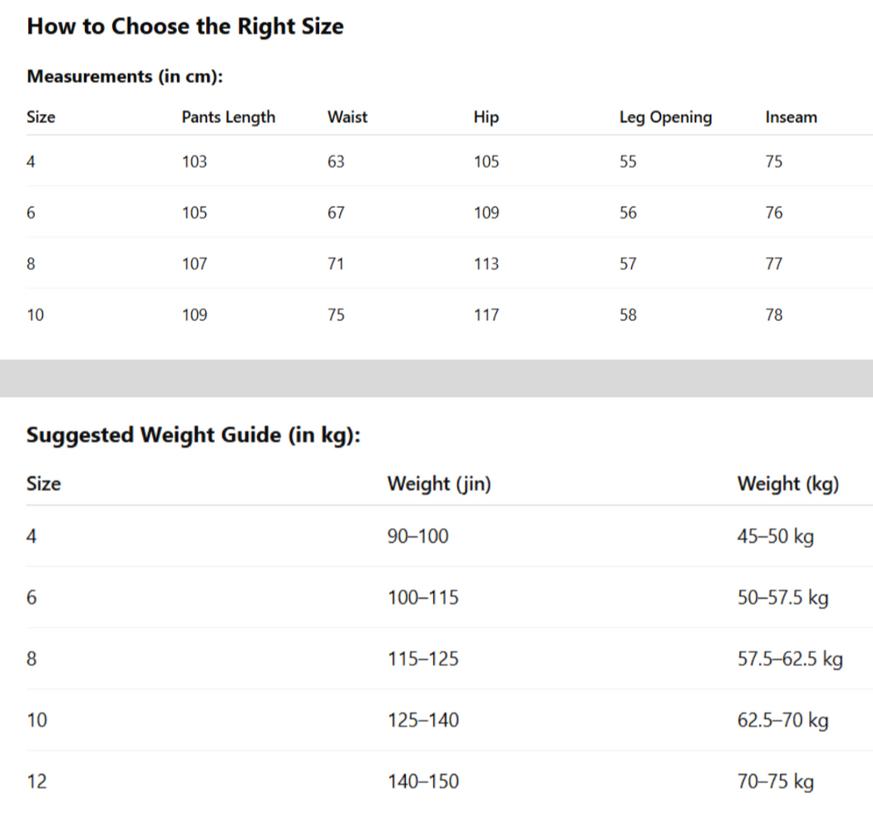The height and width of the screenshot is (818, 873).
Task: Click the leg opening value 58
Action: [x=628, y=315]
